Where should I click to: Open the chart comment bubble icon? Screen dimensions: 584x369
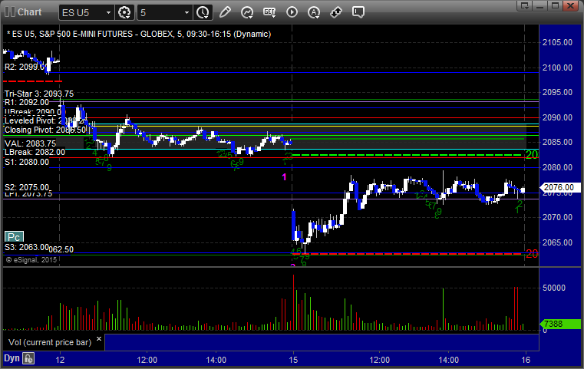click(x=358, y=12)
